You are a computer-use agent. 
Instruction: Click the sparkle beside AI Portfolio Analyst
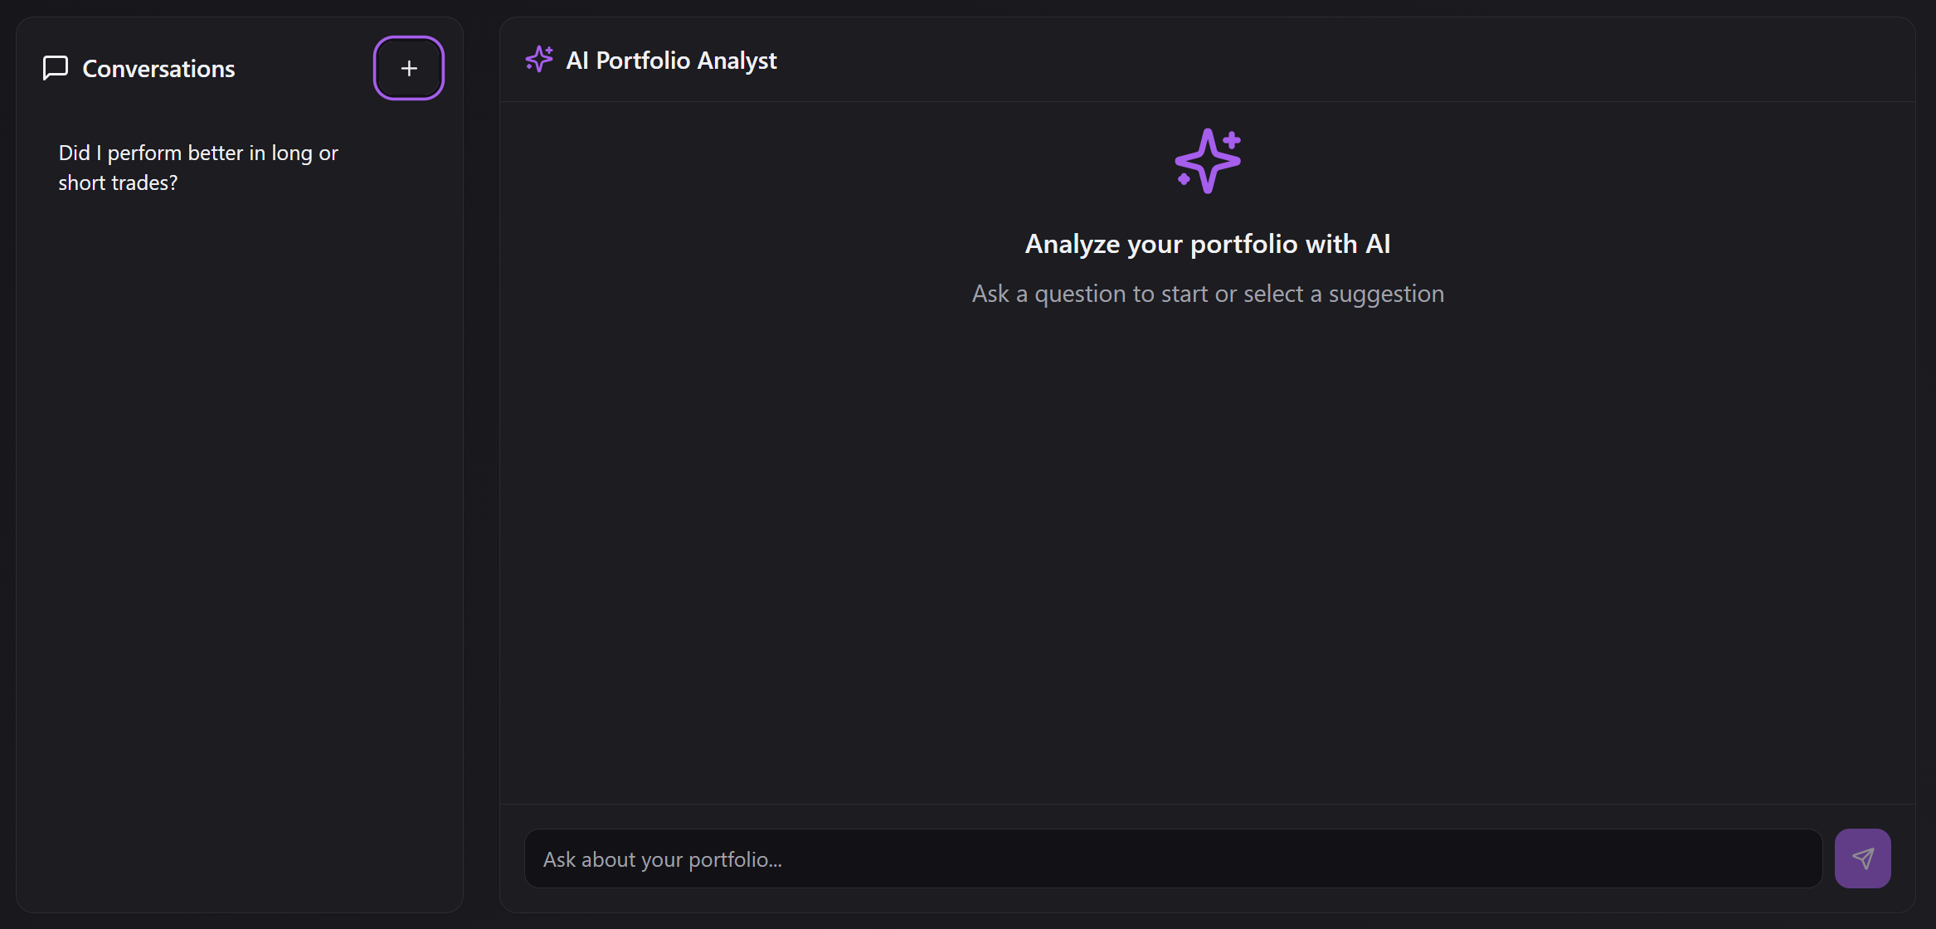click(x=539, y=60)
